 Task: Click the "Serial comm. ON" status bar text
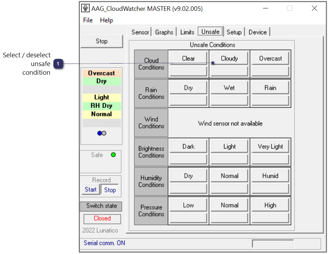point(104,243)
